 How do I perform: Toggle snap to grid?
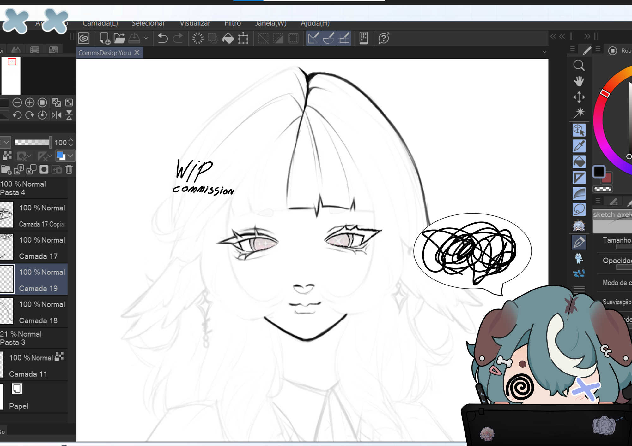344,38
